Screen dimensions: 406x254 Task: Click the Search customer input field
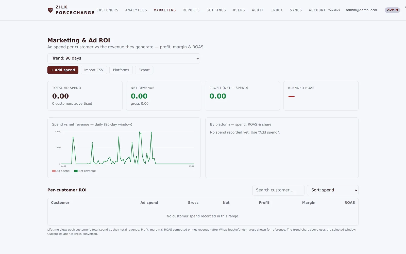(x=278, y=190)
